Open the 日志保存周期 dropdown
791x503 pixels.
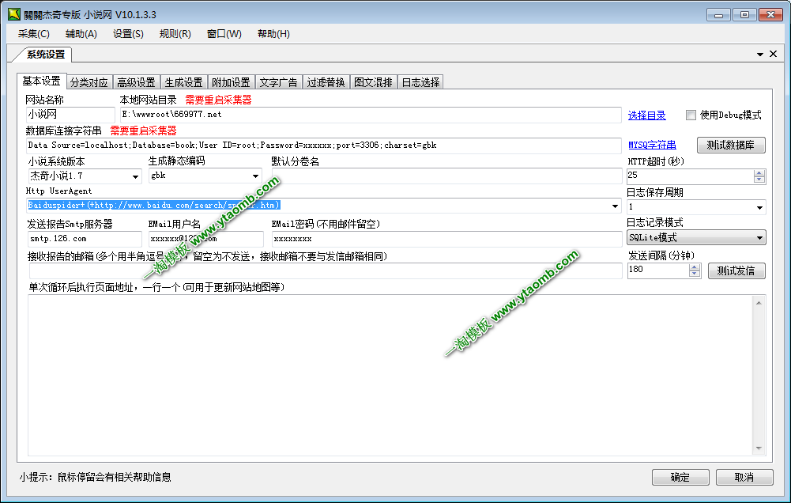(696, 207)
